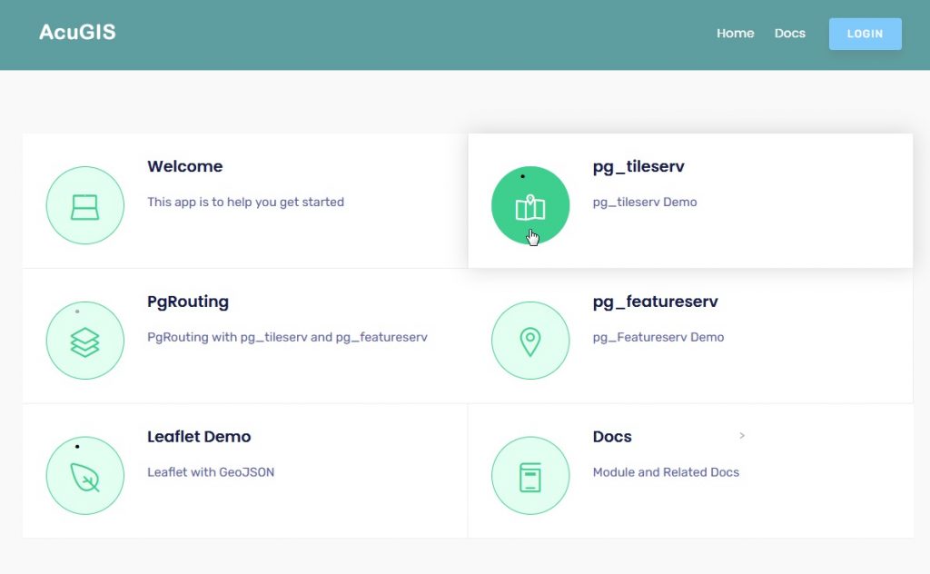
Task: Open the Welcome card title
Action: 184,167
